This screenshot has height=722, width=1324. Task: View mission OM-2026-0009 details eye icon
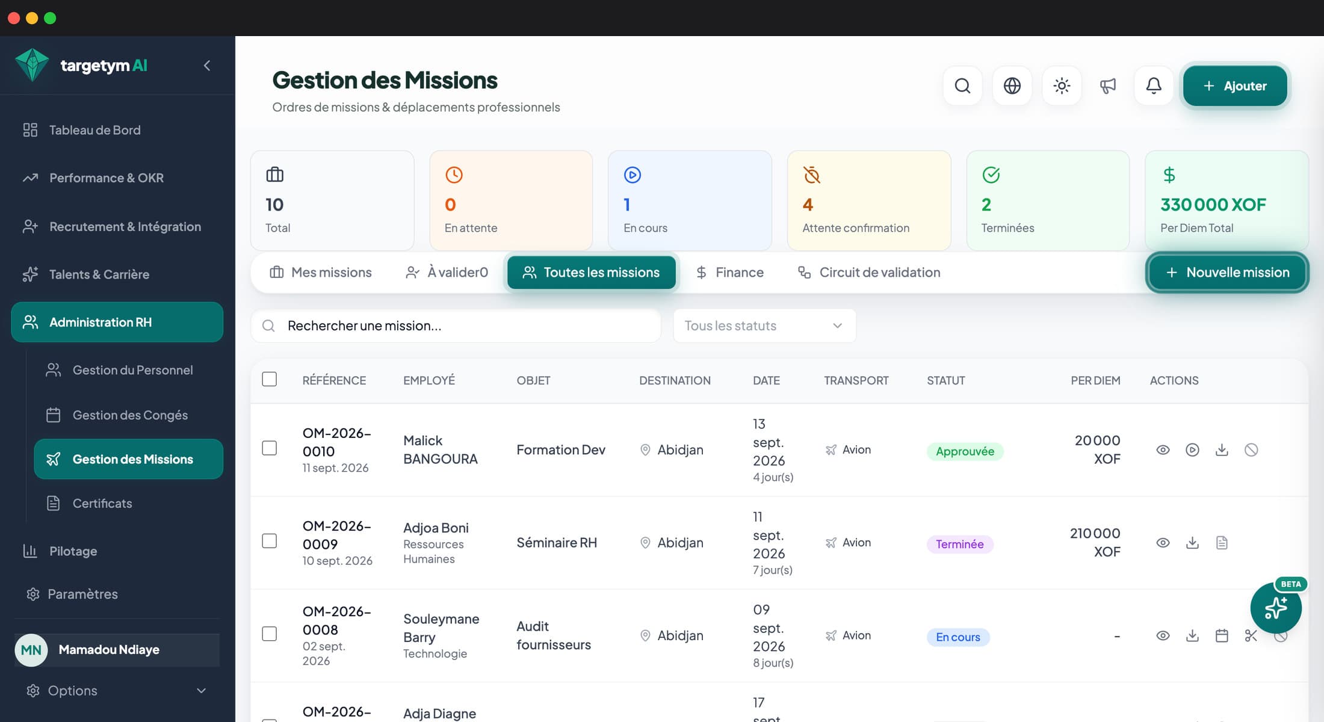[x=1163, y=543]
